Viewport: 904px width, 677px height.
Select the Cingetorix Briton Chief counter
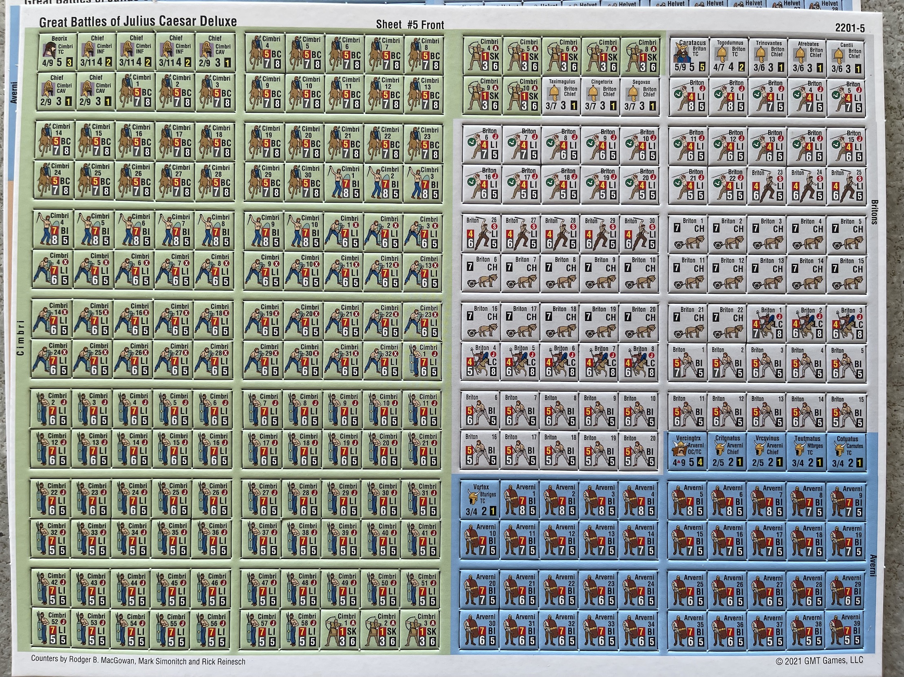[601, 95]
